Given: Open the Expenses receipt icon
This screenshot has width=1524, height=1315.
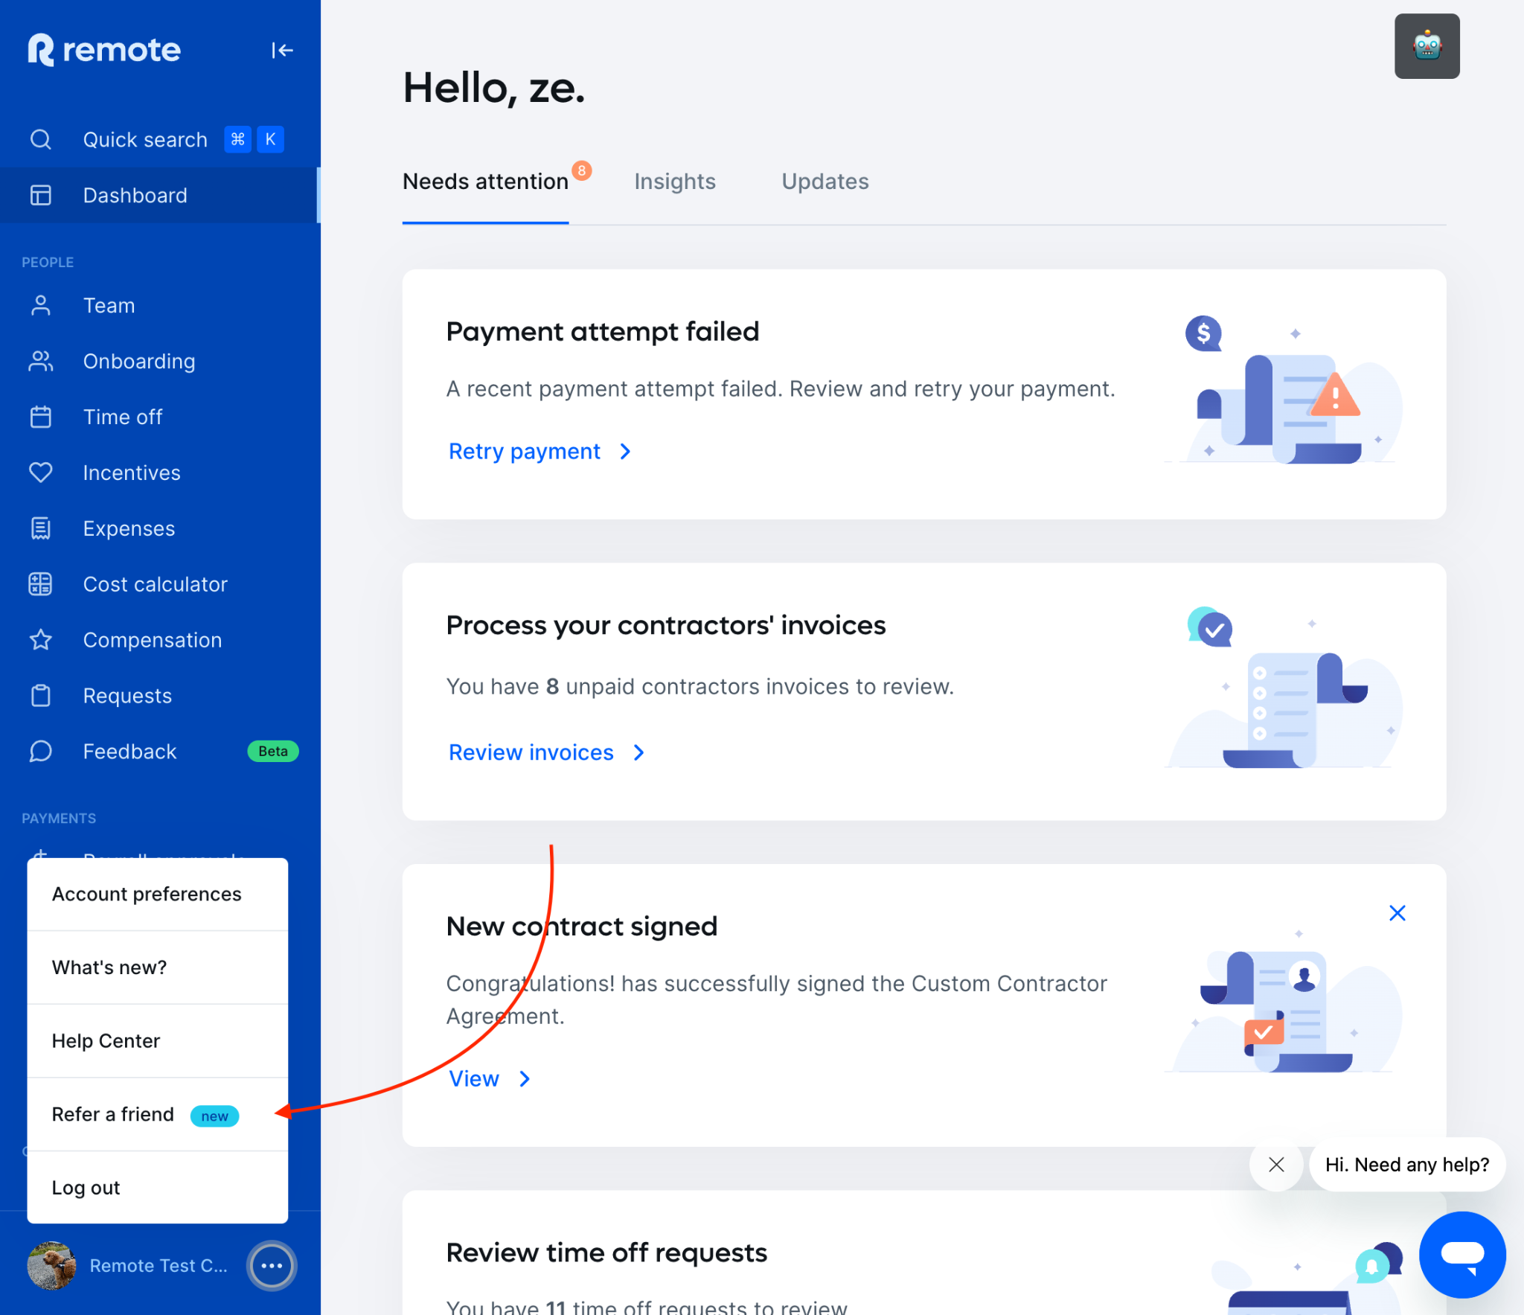Looking at the screenshot, I should point(41,528).
